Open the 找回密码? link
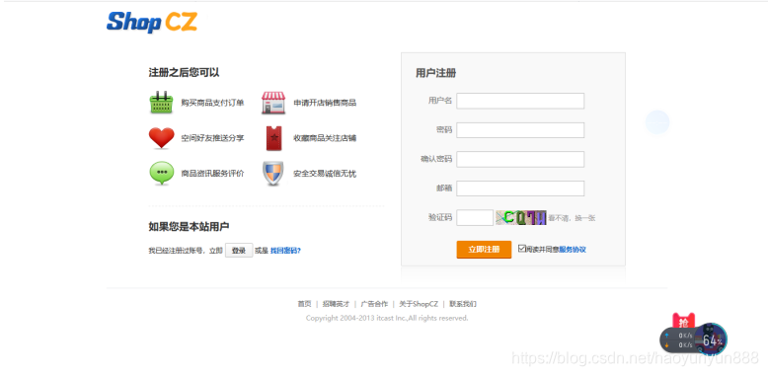 point(285,251)
